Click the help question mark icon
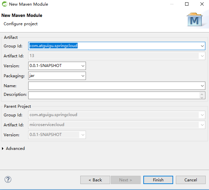This screenshot has height=190, width=209. pos(8,179)
